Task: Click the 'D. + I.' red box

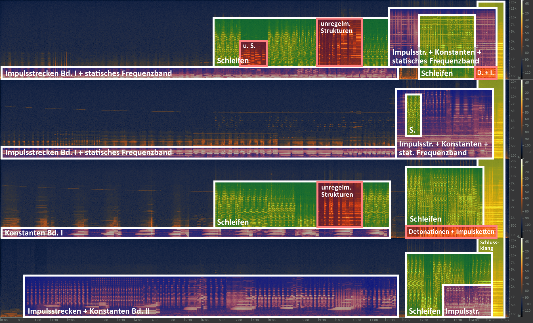Action: pyautogui.click(x=485, y=73)
